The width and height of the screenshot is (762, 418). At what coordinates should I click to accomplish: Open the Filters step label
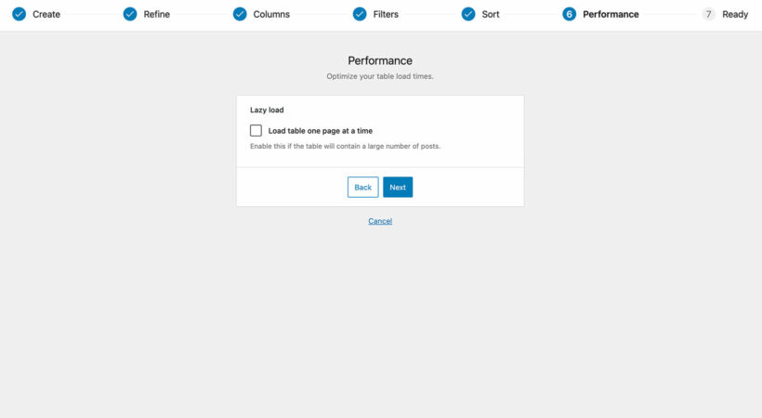click(386, 14)
